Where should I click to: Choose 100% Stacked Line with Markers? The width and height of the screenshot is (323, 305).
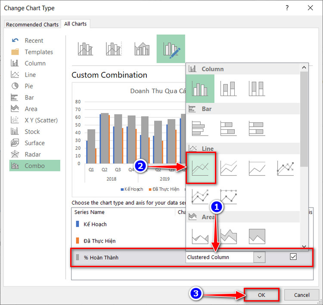pos(228,196)
